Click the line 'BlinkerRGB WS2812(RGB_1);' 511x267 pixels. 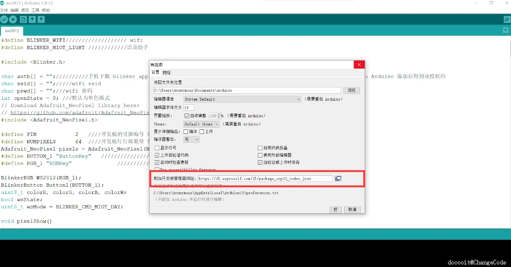click(x=41, y=178)
